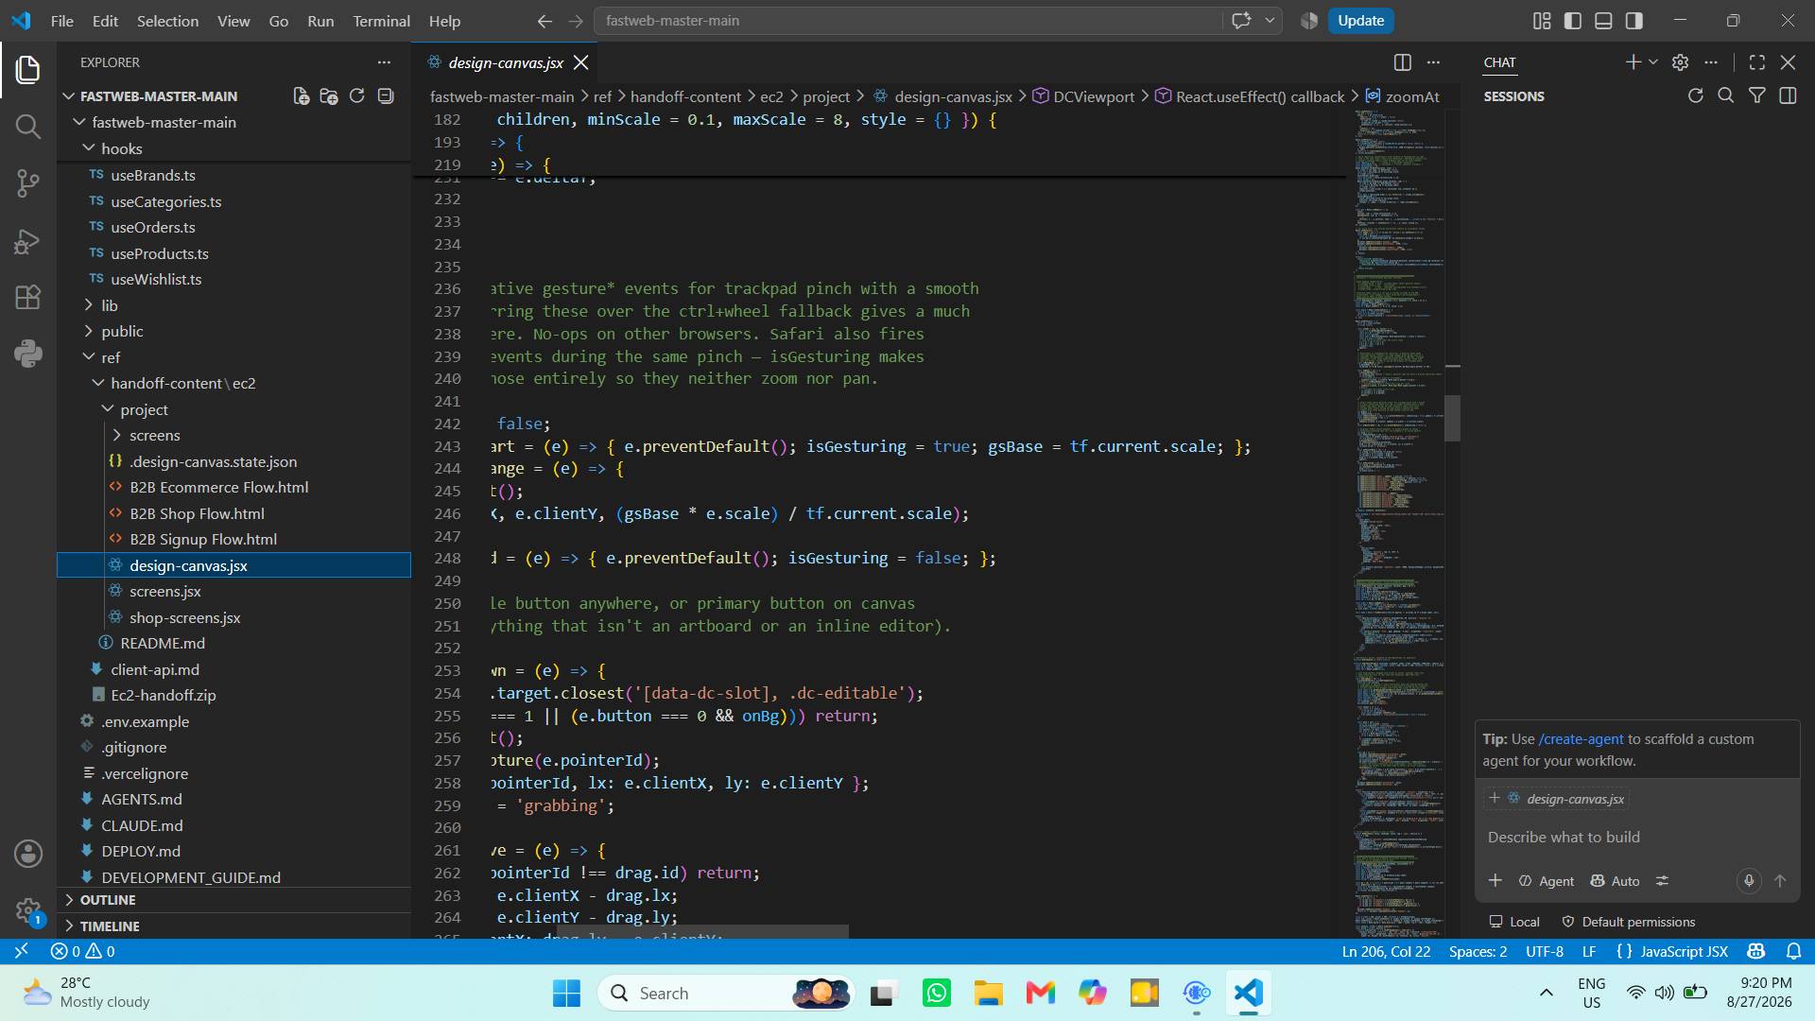Image resolution: width=1815 pixels, height=1021 pixels.
Task: Open Run and Debug view
Action: coord(28,241)
